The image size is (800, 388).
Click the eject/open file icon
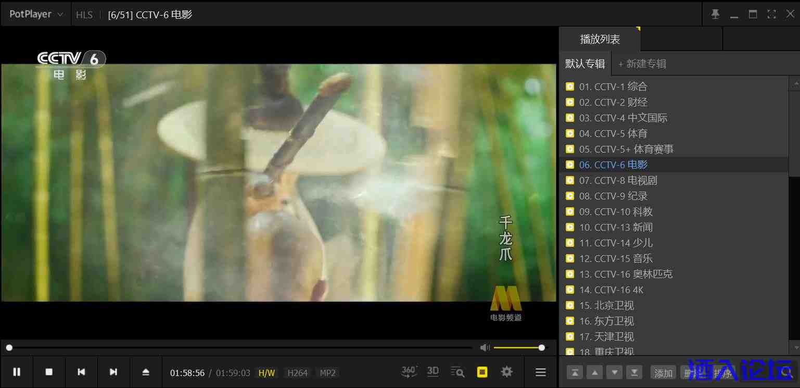click(146, 372)
